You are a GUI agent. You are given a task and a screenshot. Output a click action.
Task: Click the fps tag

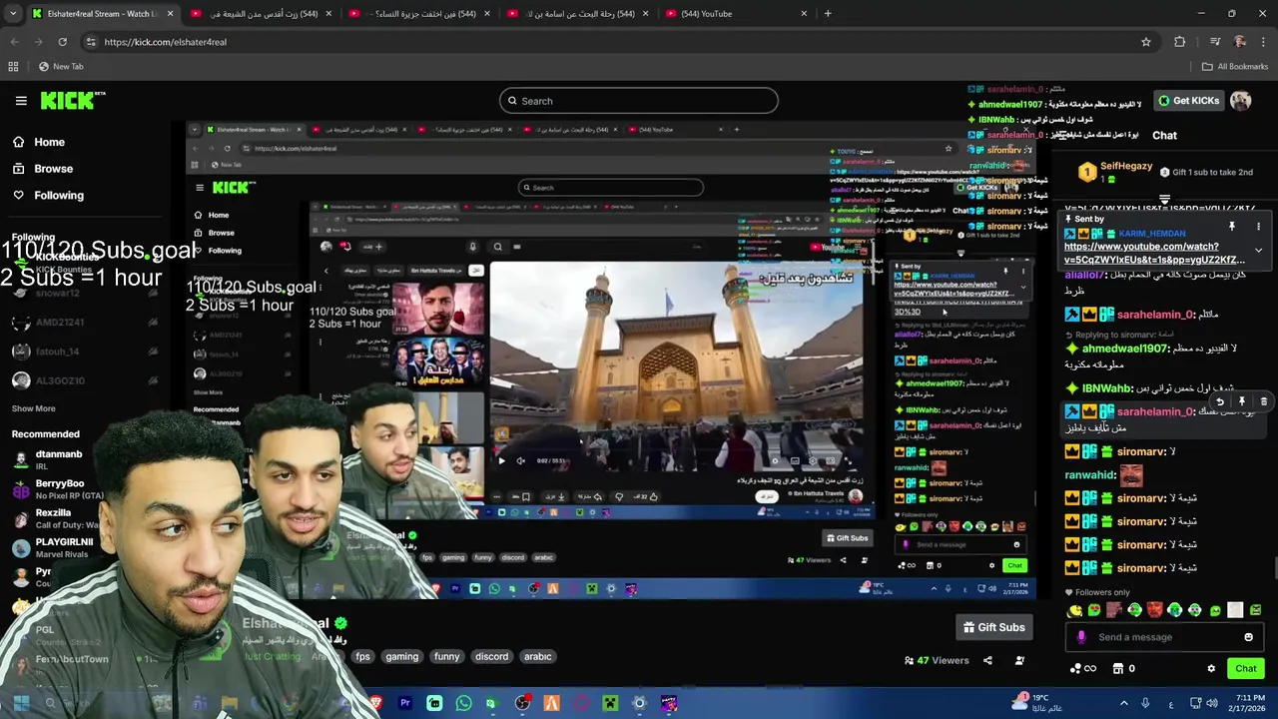point(362,657)
